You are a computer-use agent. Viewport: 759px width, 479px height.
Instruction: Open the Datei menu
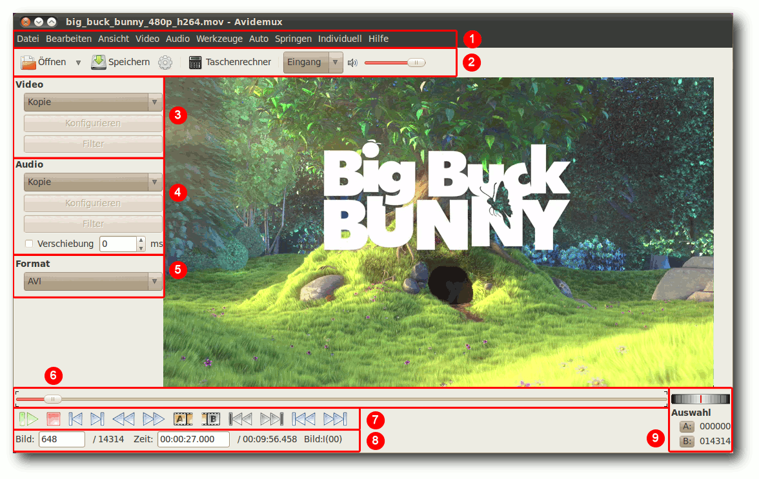tap(28, 39)
